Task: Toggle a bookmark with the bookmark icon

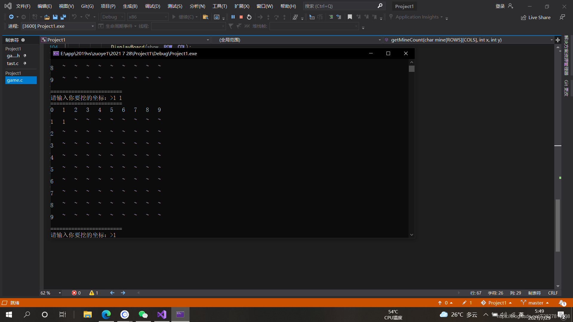Action: click(x=350, y=17)
